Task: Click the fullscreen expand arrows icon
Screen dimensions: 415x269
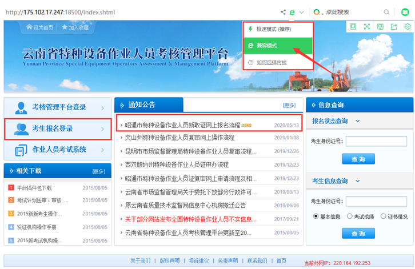Action: coord(366,27)
